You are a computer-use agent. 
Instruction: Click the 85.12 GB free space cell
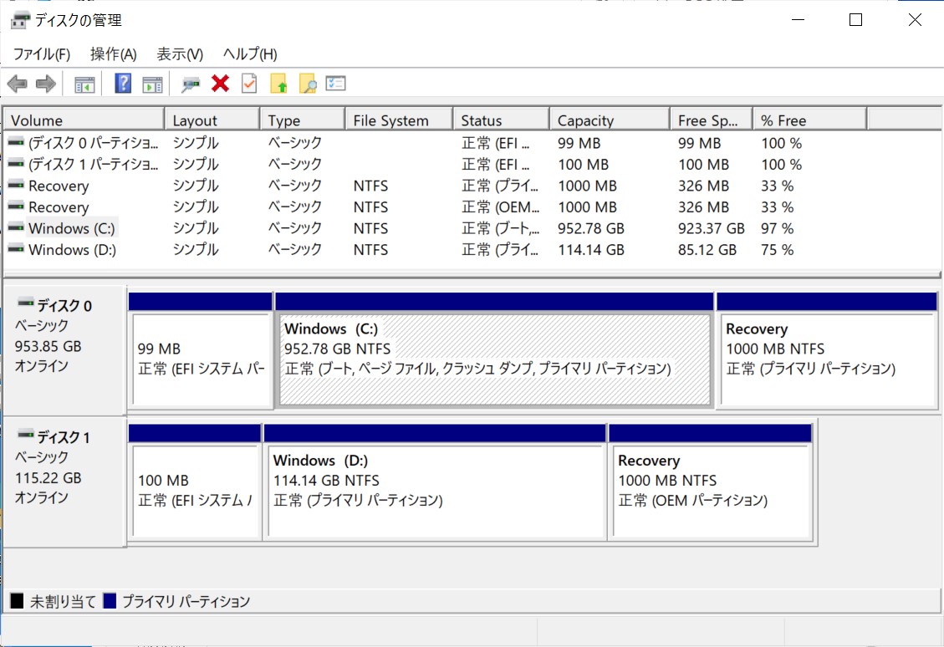(707, 250)
